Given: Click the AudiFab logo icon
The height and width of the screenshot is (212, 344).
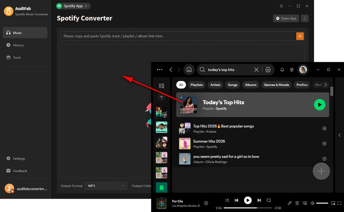Looking at the screenshot, I should coord(8,11).
